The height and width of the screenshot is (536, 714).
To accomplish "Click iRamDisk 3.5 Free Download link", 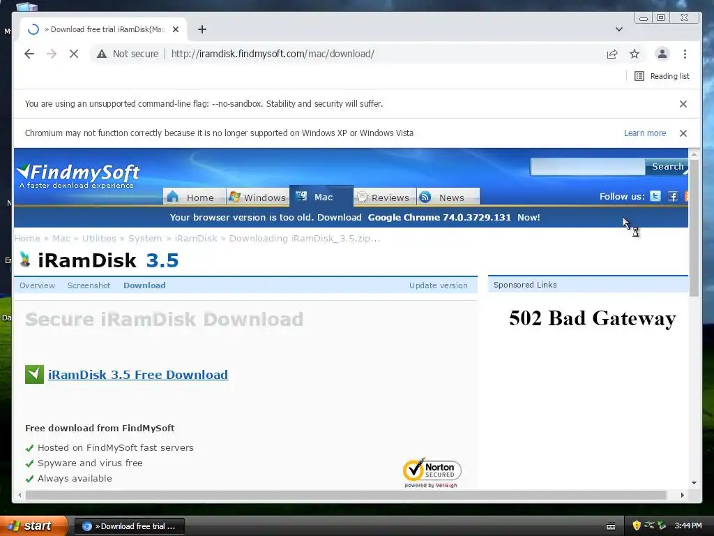I will 138,375.
